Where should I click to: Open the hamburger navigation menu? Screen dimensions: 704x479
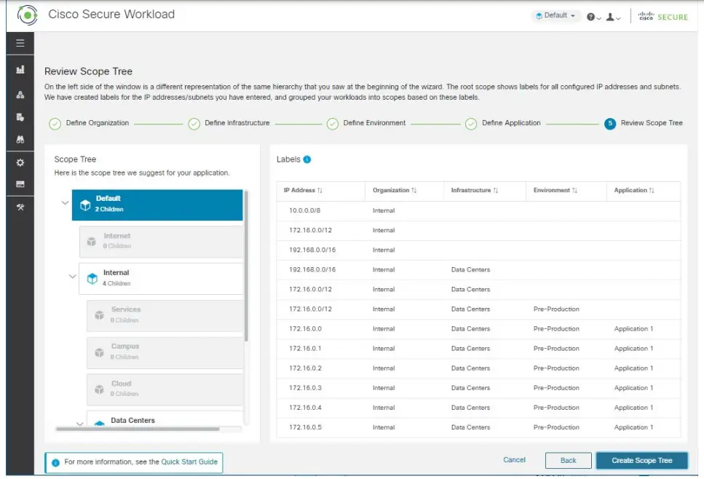click(20, 43)
